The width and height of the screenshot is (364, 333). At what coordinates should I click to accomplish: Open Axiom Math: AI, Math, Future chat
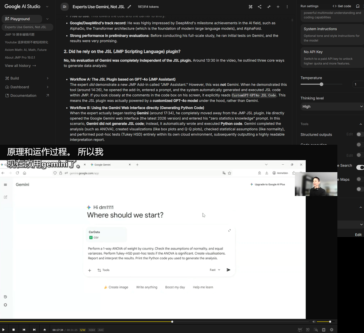pyautogui.click(x=26, y=50)
